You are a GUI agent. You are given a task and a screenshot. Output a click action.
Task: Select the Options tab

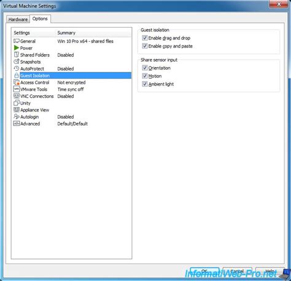tap(40, 18)
